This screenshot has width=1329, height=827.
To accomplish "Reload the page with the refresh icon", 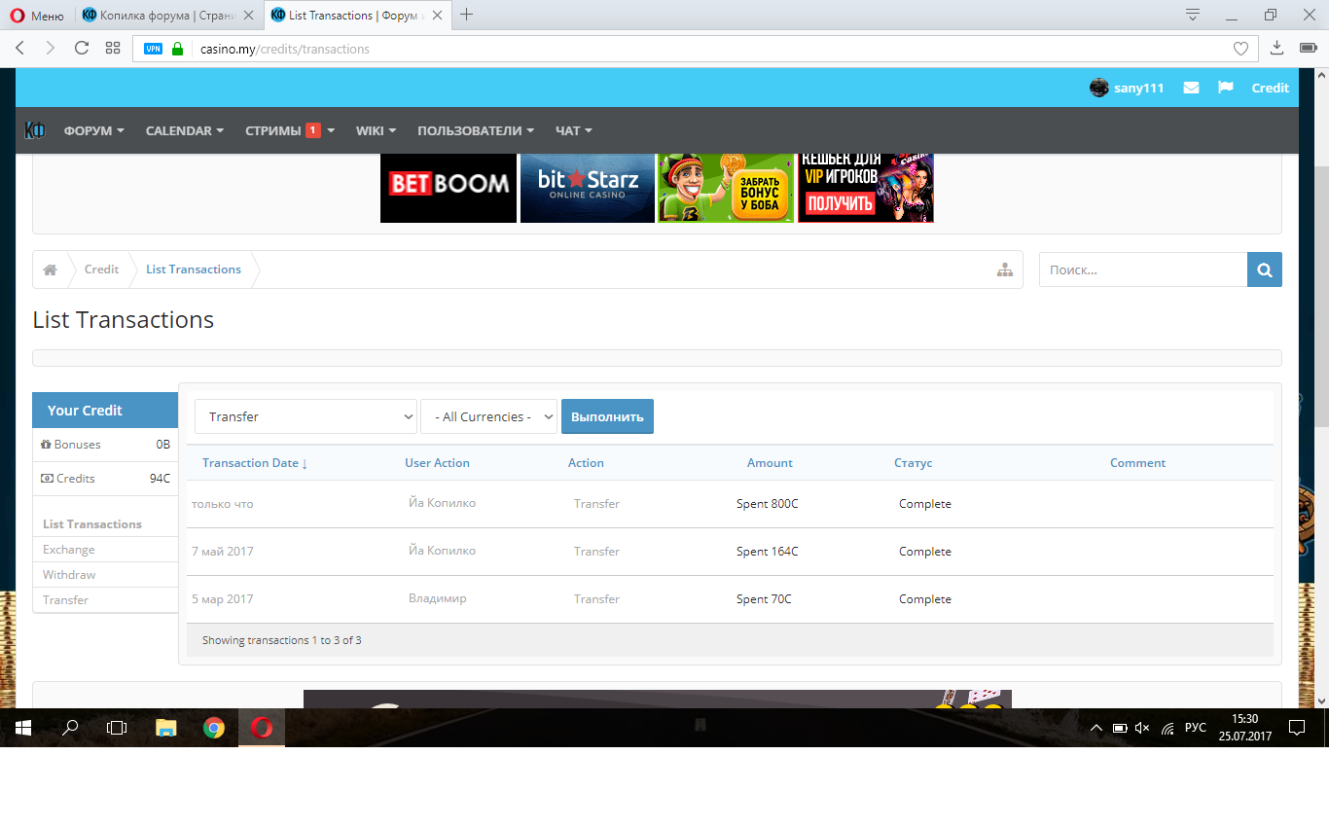I will click(82, 49).
